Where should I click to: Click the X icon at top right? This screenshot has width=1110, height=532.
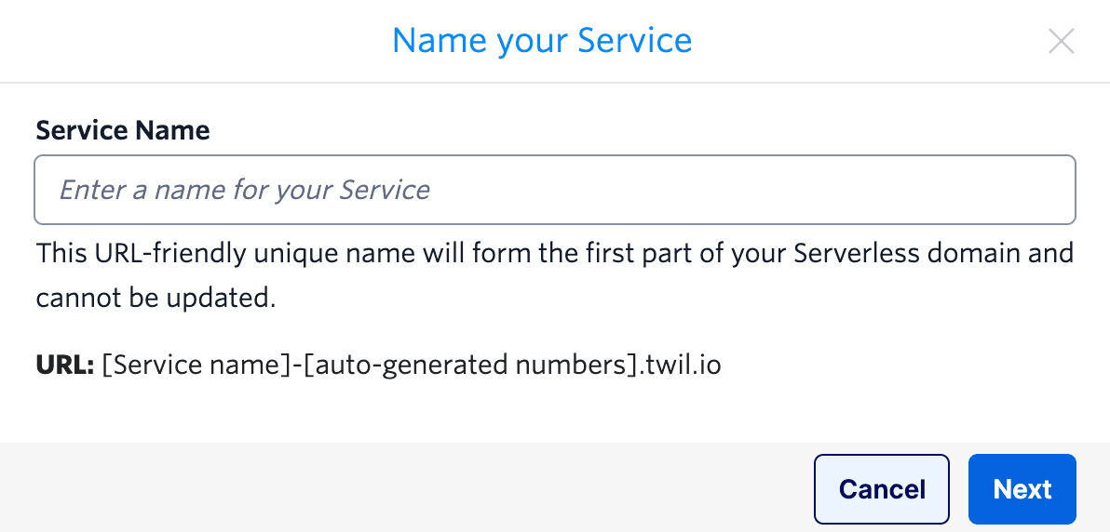click(x=1062, y=42)
